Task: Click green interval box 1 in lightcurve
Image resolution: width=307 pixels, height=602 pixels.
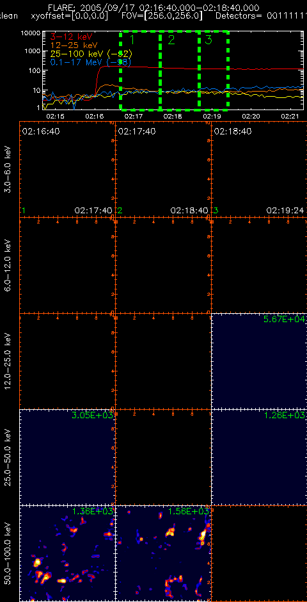Action: pos(140,70)
